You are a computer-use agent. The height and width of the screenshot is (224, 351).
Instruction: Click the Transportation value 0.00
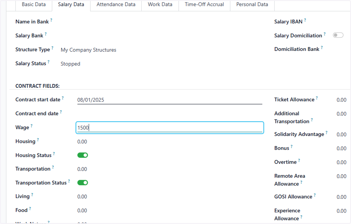point(82,169)
